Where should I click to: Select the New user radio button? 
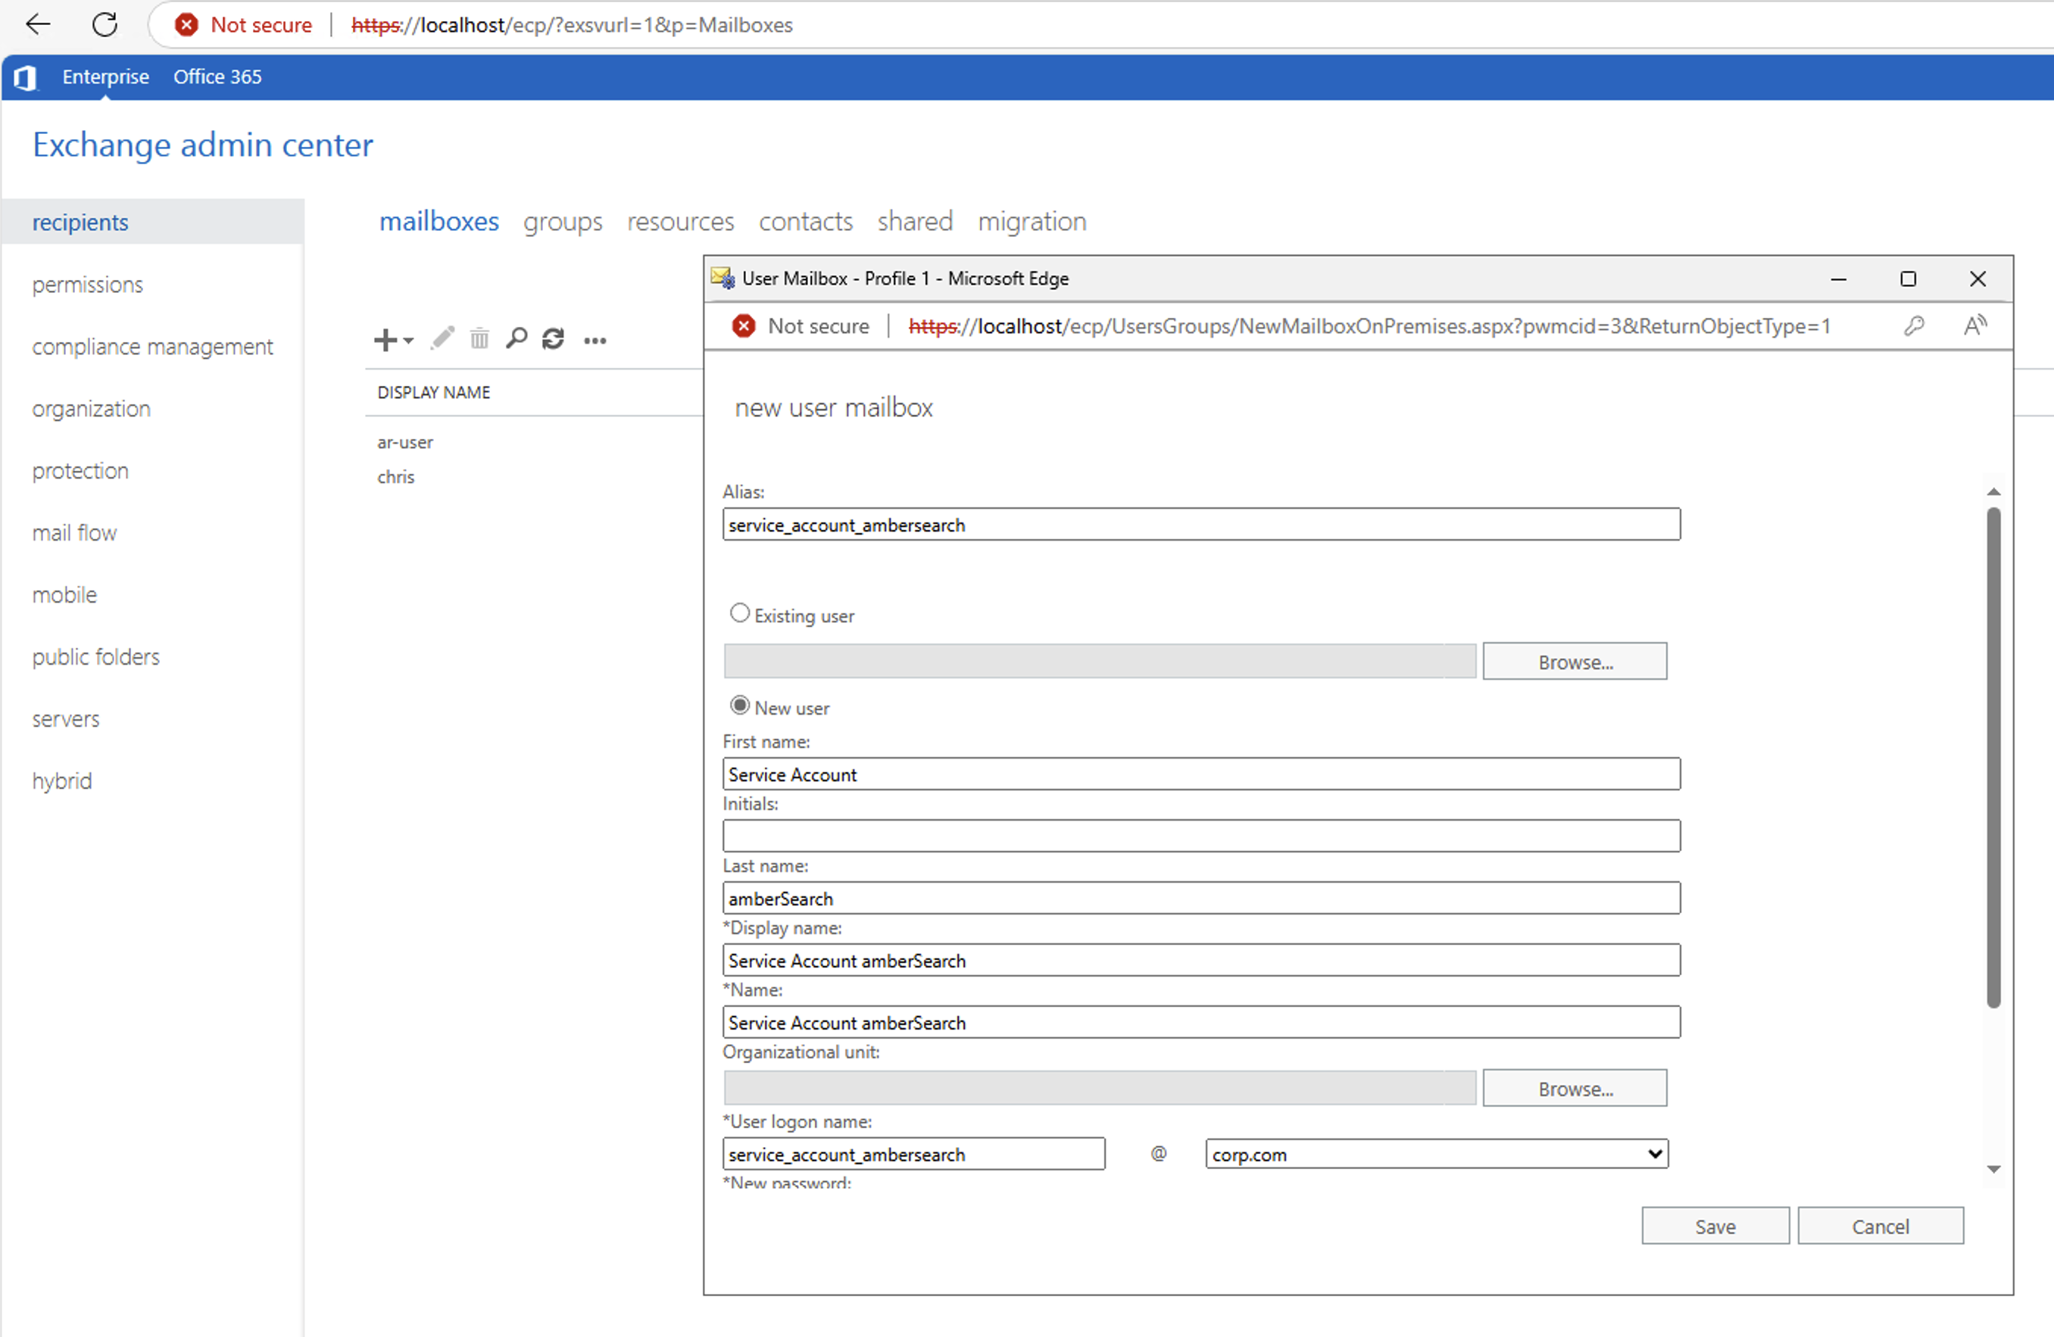[740, 706]
